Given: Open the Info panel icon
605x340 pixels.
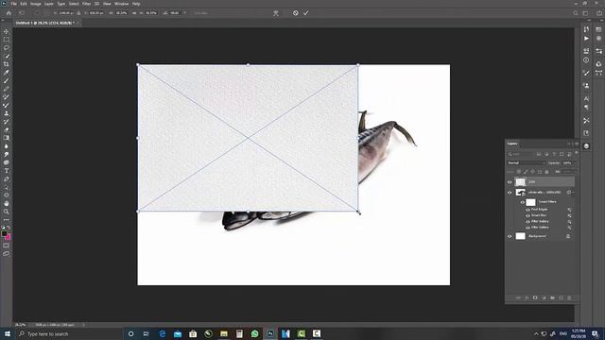Looking at the screenshot, I should pyautogui.click(x=586, y=60).
